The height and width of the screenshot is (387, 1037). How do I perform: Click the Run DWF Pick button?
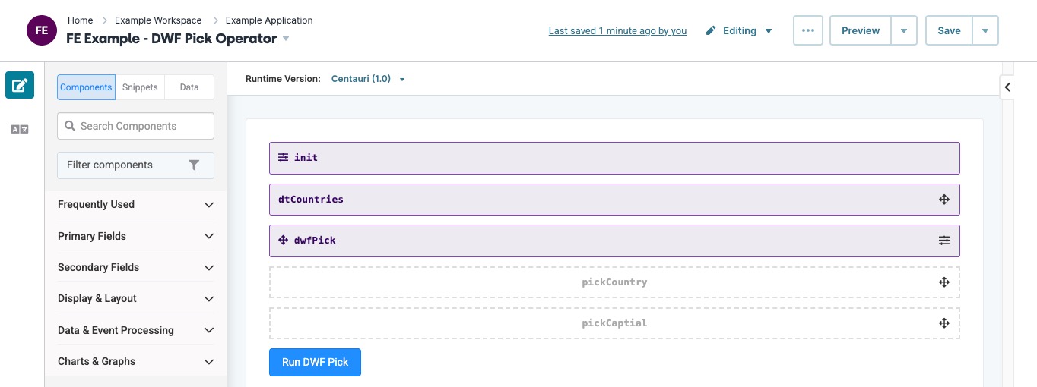[x=315, y=362]
